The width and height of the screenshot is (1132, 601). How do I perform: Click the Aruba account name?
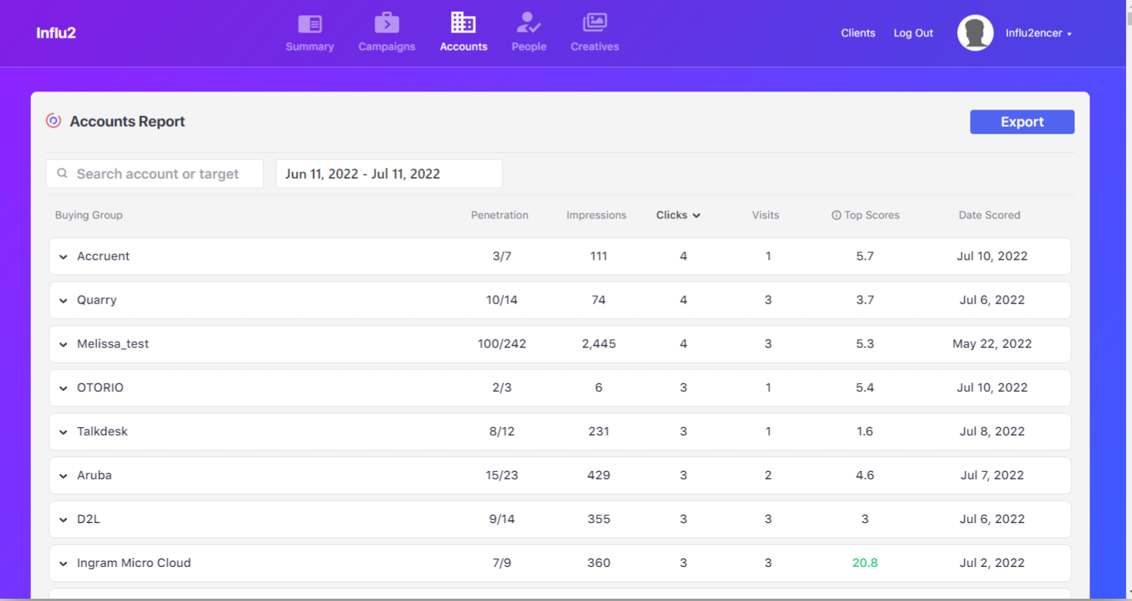click(x=95, y=476)
